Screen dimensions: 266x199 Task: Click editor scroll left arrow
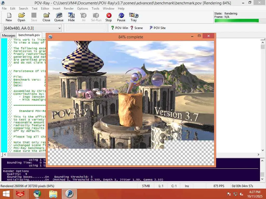coord(5,154)
